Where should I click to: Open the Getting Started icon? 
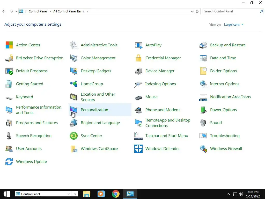[9, 84]
